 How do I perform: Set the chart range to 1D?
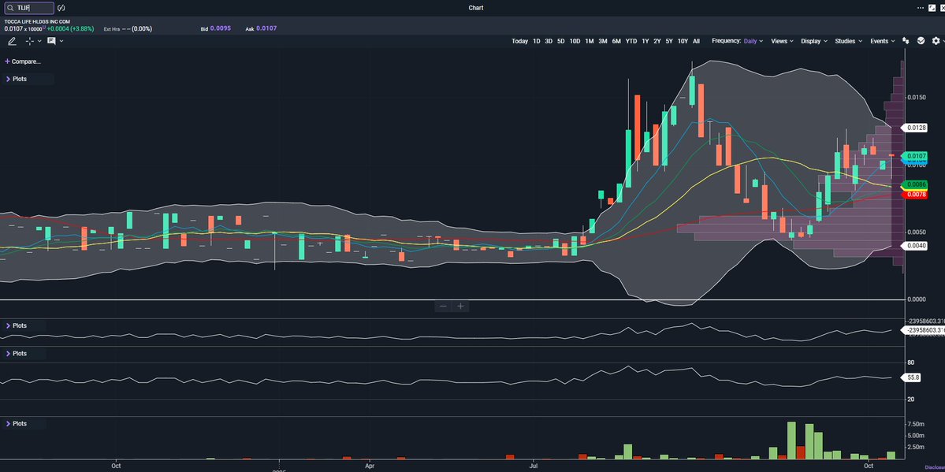[537, 41]
